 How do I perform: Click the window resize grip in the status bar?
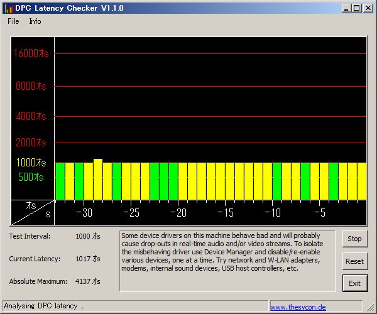tap(371, 307)
